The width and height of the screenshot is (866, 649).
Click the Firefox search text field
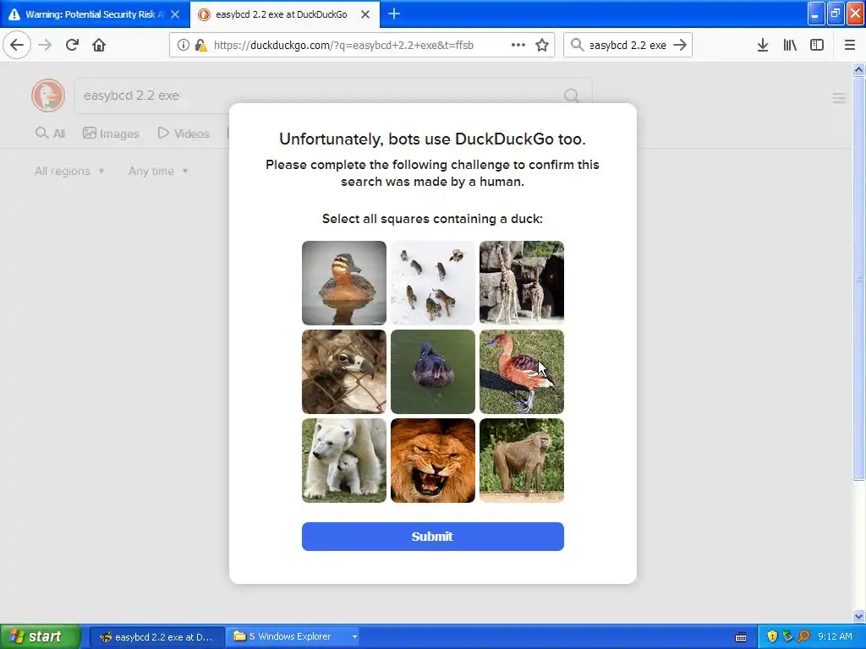[x=628, y=46]
